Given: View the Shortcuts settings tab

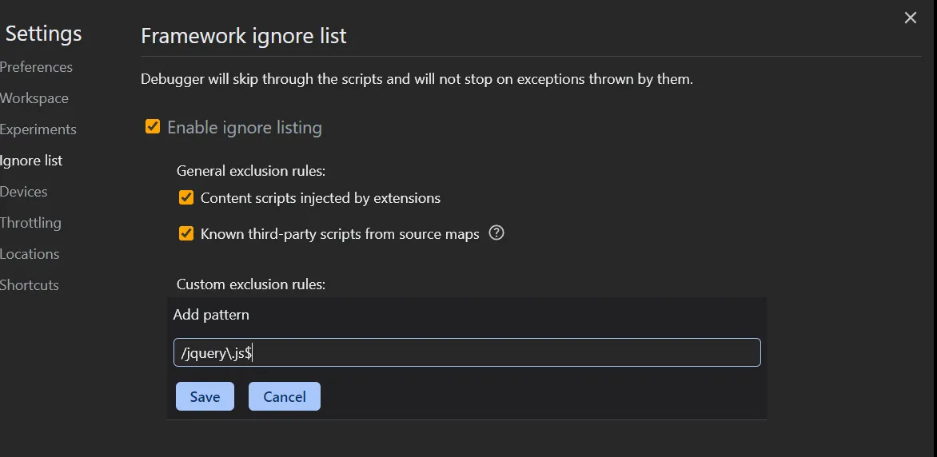Looking at the screenshot, I should 30,285.
